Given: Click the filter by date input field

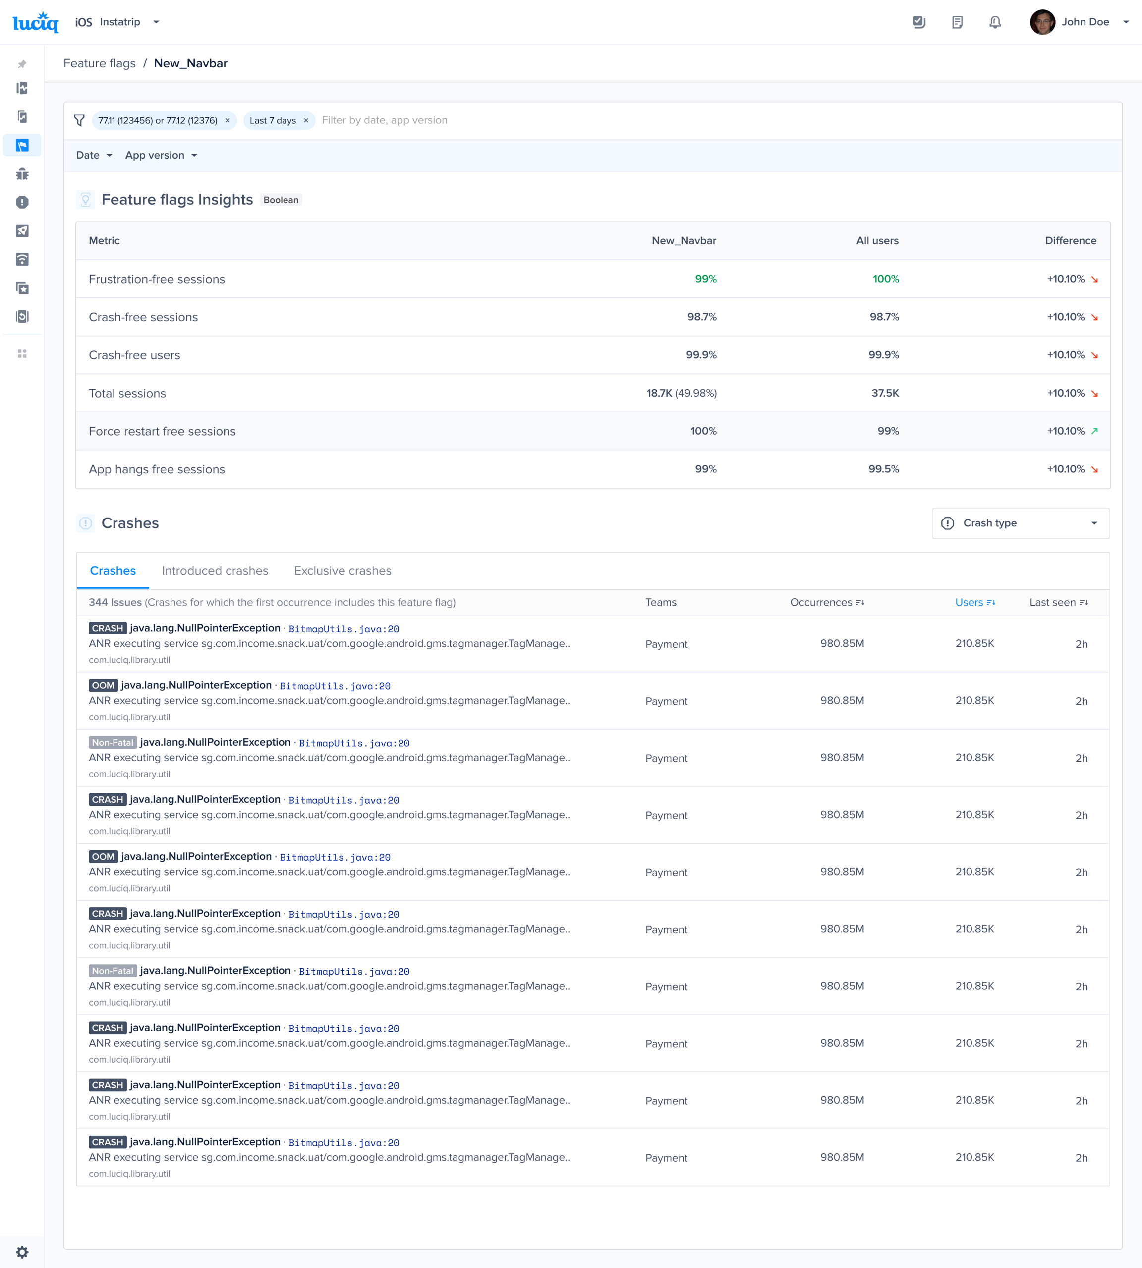Looking at the screenshot, I should coord(384,120).
